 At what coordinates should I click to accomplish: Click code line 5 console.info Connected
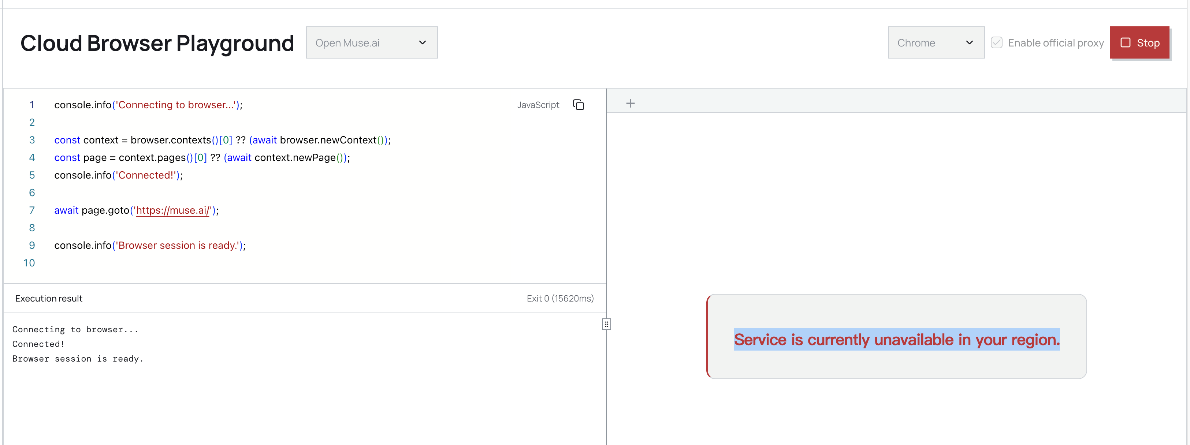coord(118,175)
